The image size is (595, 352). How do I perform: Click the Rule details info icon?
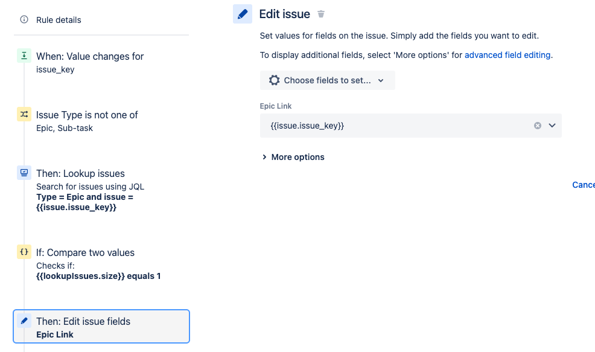(24, 19)
